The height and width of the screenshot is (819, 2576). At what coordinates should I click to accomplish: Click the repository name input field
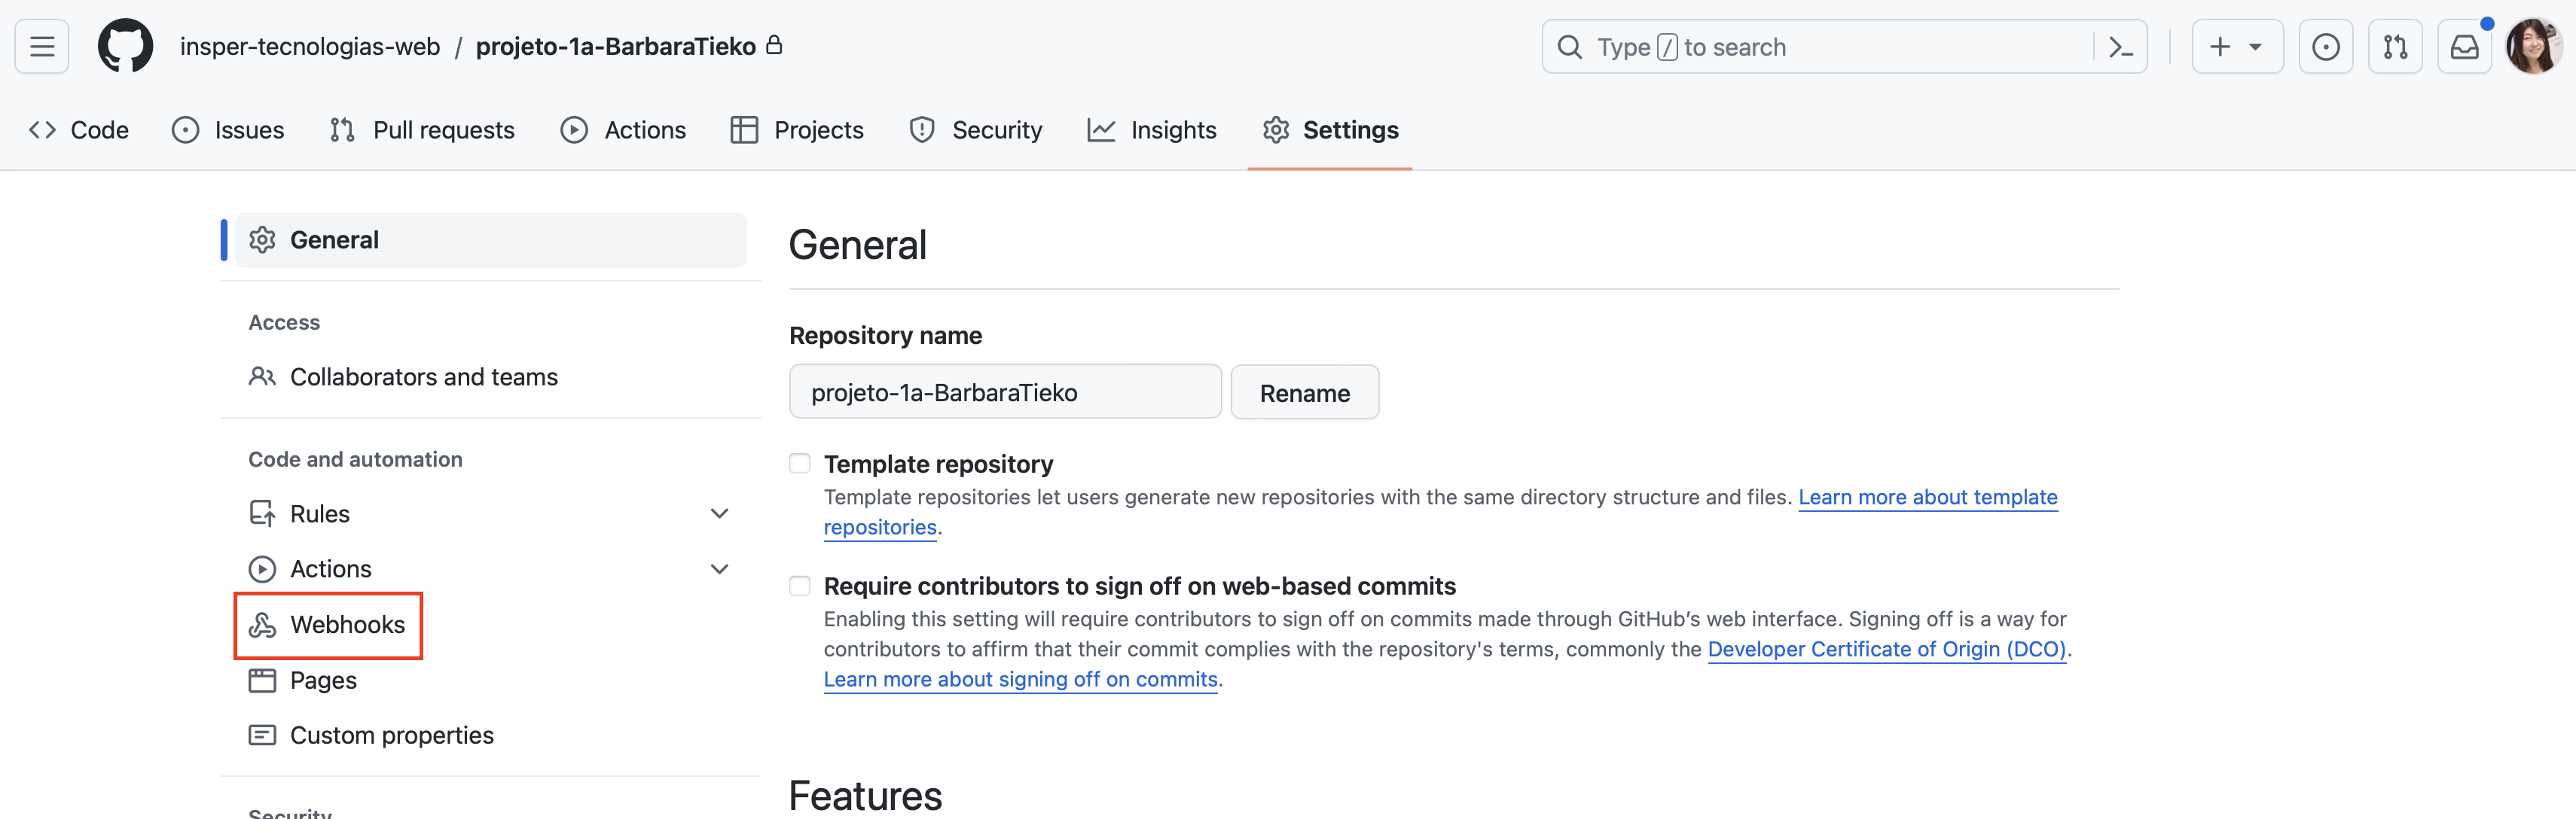click(x=1004, y=393)
